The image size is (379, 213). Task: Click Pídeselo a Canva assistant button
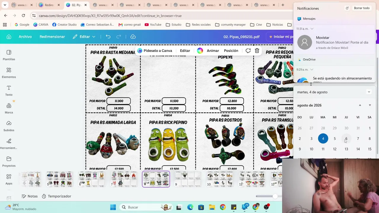pyautogui.click(x=155, y=51)
